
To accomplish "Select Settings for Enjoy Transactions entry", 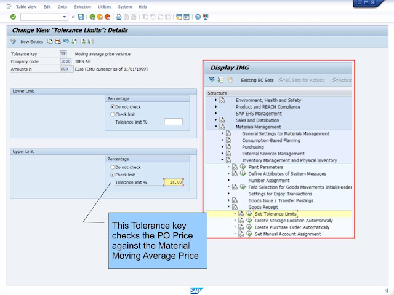I will 280,194.
